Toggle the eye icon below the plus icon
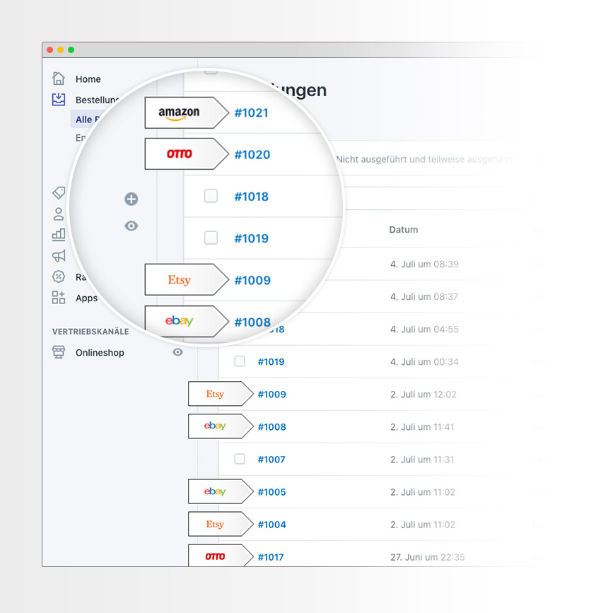The height and width of the screenshot is (613, 613). (x=132, y=226)
